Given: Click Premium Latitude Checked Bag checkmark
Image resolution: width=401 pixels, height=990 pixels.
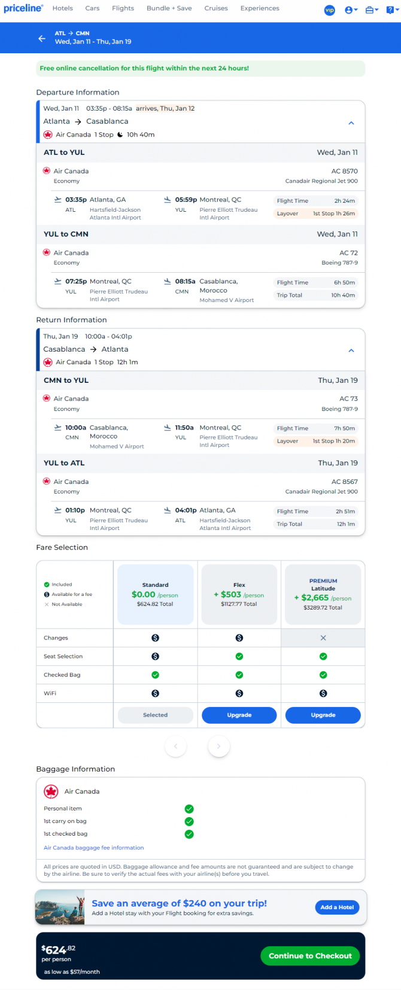Looking at the screenshot, I should [x=323, y=675].
